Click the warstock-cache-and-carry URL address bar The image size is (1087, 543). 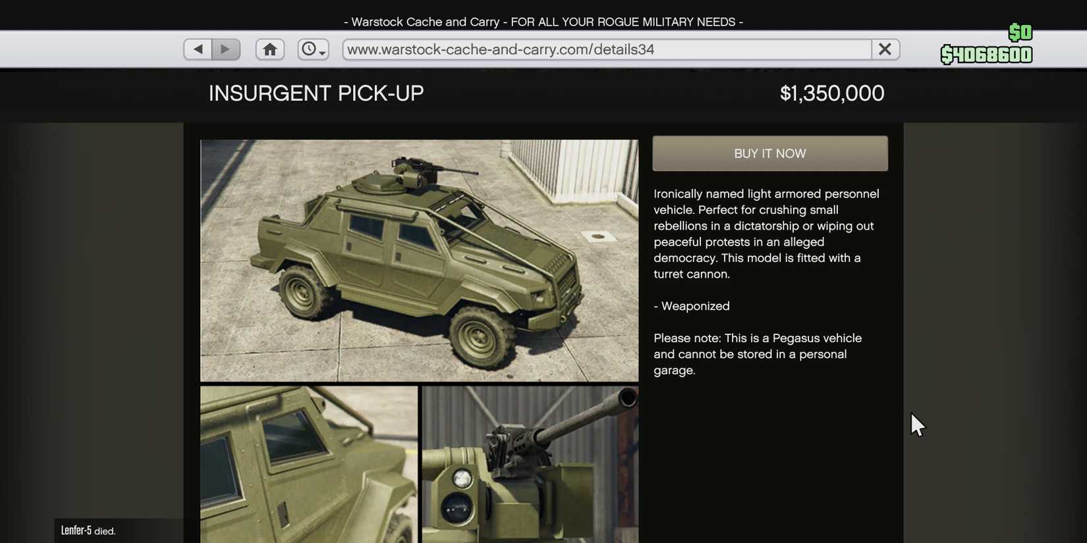[x=607, y=49]
